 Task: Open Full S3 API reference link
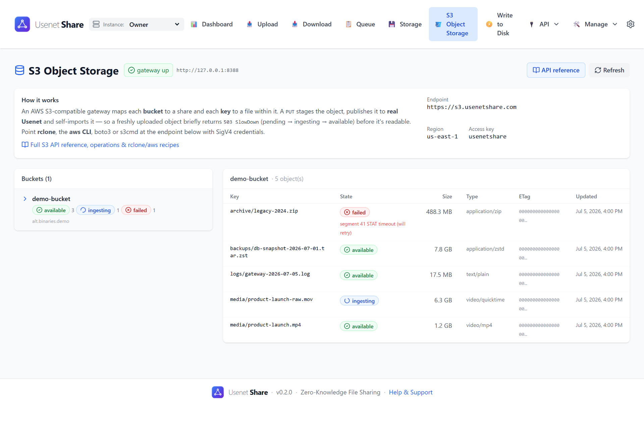(x=100, y=144)
